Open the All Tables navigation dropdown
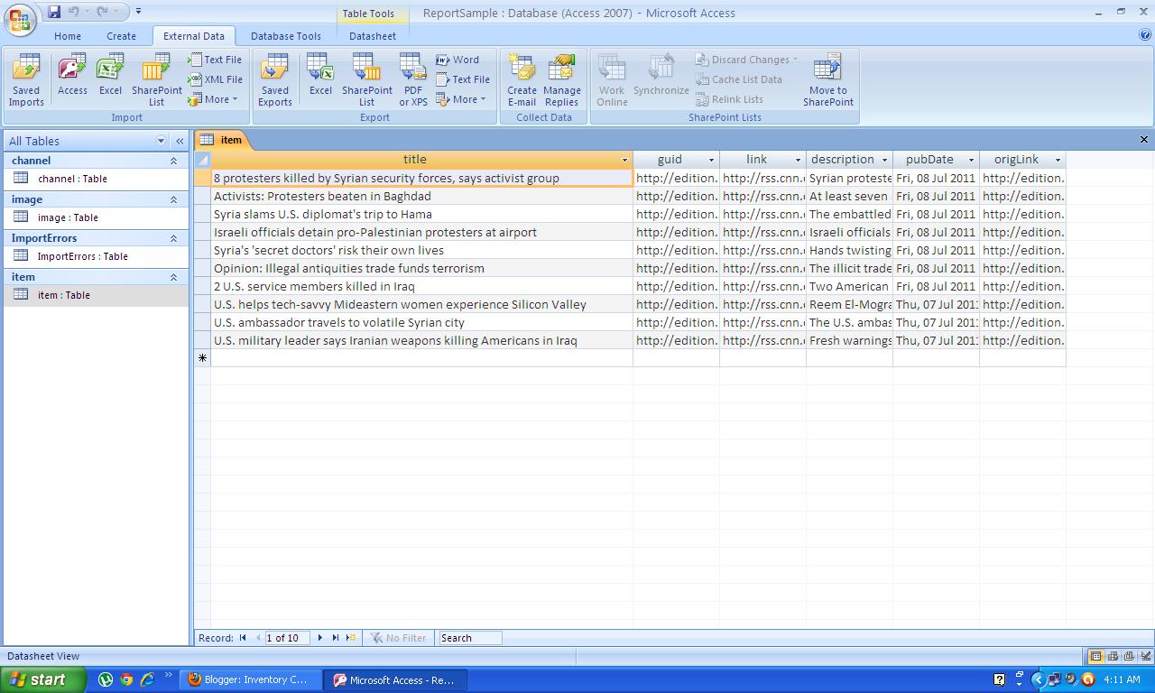Screen dimensions: 1155x693 161,141
